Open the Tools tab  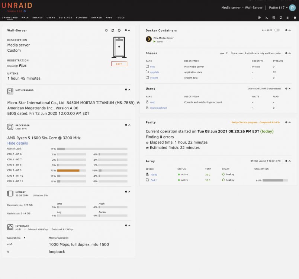point(120,17)
